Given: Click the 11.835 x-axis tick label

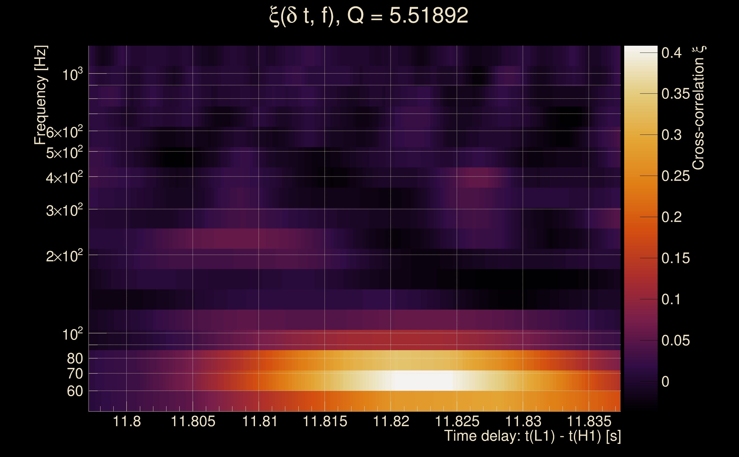Looking at the screenshot, I should (x=589, y=421).
